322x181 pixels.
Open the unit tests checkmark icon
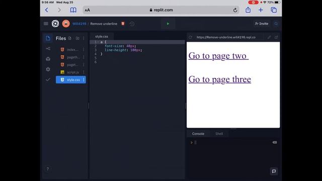[x=48, y=79]
